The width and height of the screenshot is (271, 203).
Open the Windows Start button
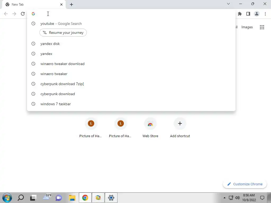7,198
